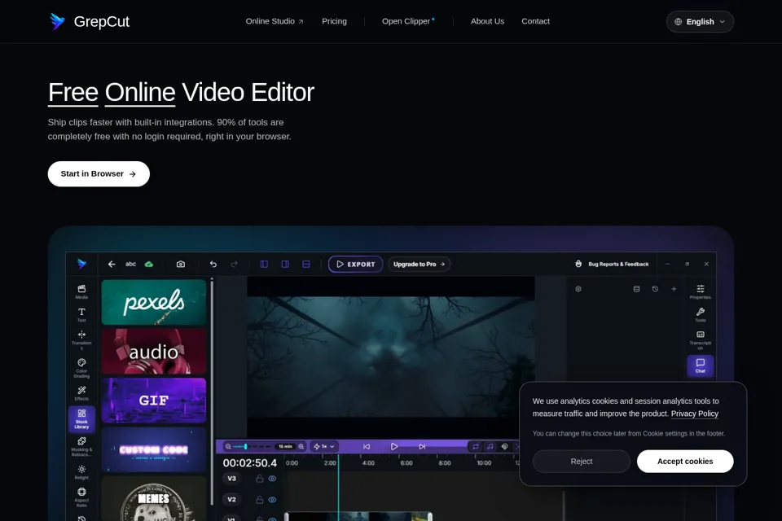
Task: Select the audio stock thumbnail
Action: [154, 352]
